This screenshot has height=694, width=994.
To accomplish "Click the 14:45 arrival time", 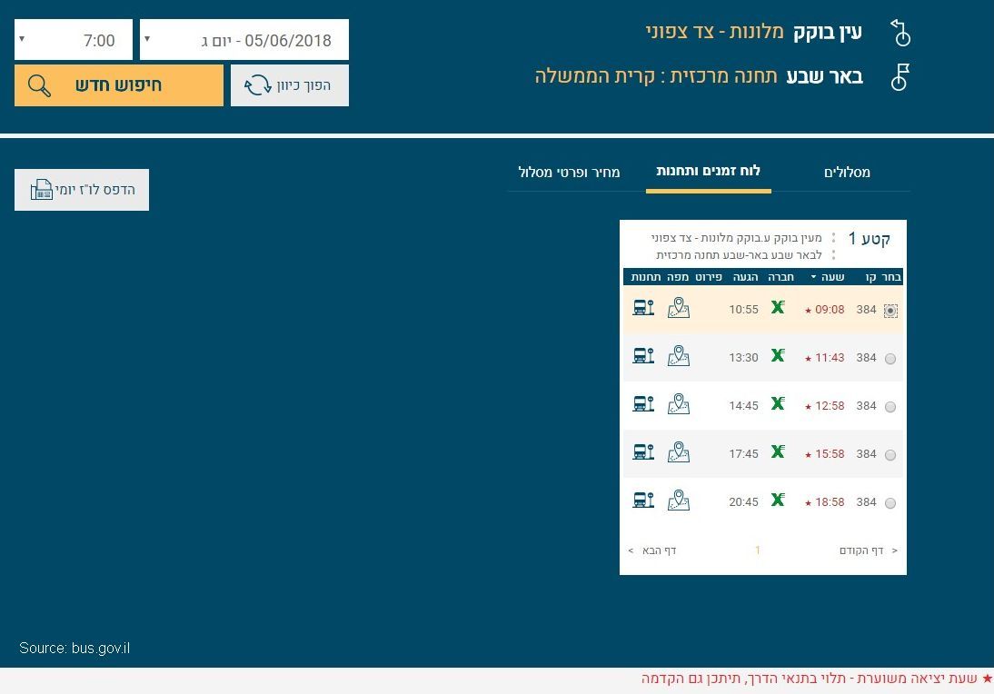I will click(743, 406).
